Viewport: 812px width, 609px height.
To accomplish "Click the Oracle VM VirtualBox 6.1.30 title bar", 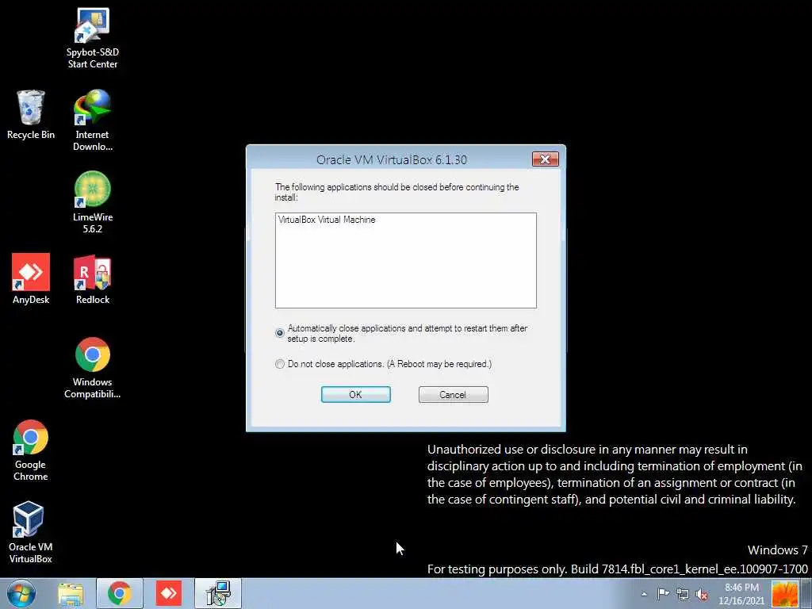I will (392, 159).
